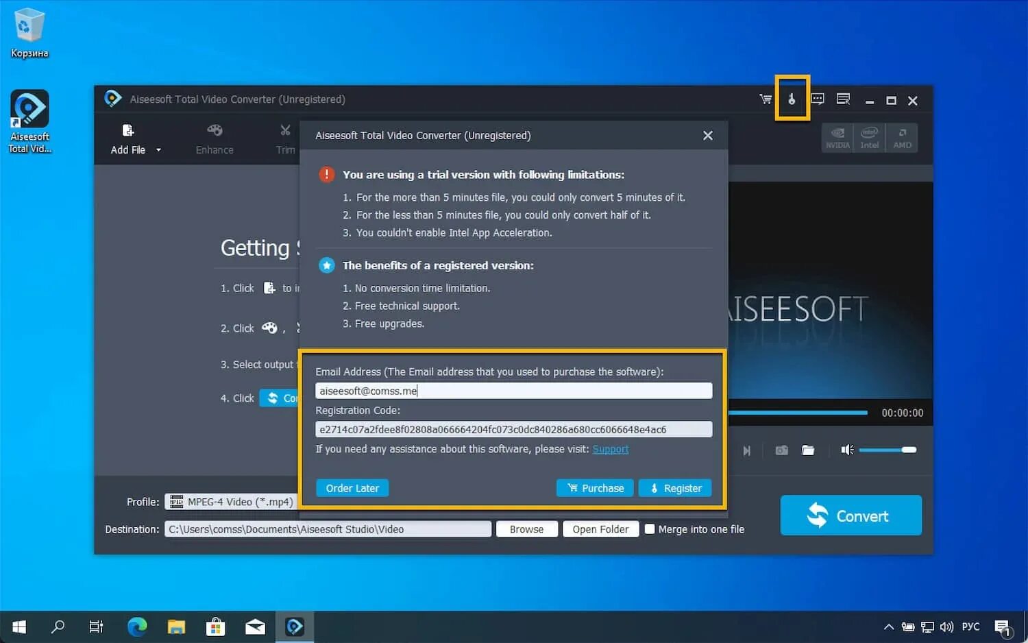This screenshot has height=643, width=1028.
Task: Open the Profile MPEG-4 Video dropdown
Action: (x=231, y=502)
